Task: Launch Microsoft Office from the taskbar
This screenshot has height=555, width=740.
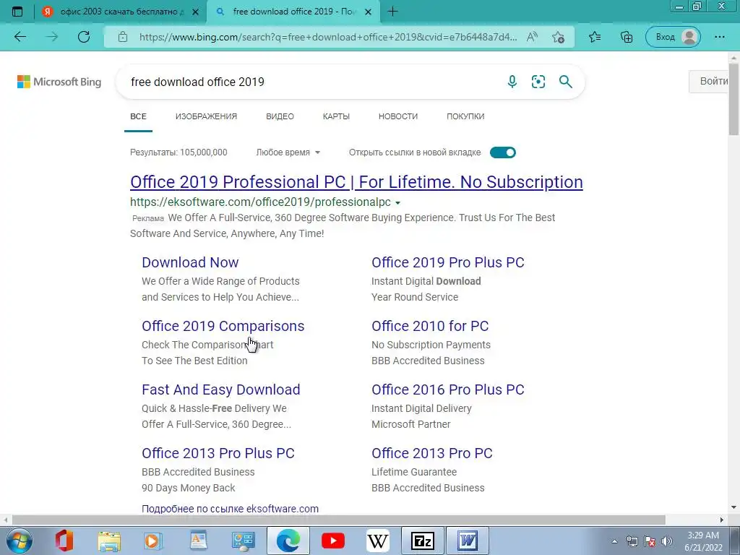Action: [x=64, y=541]
